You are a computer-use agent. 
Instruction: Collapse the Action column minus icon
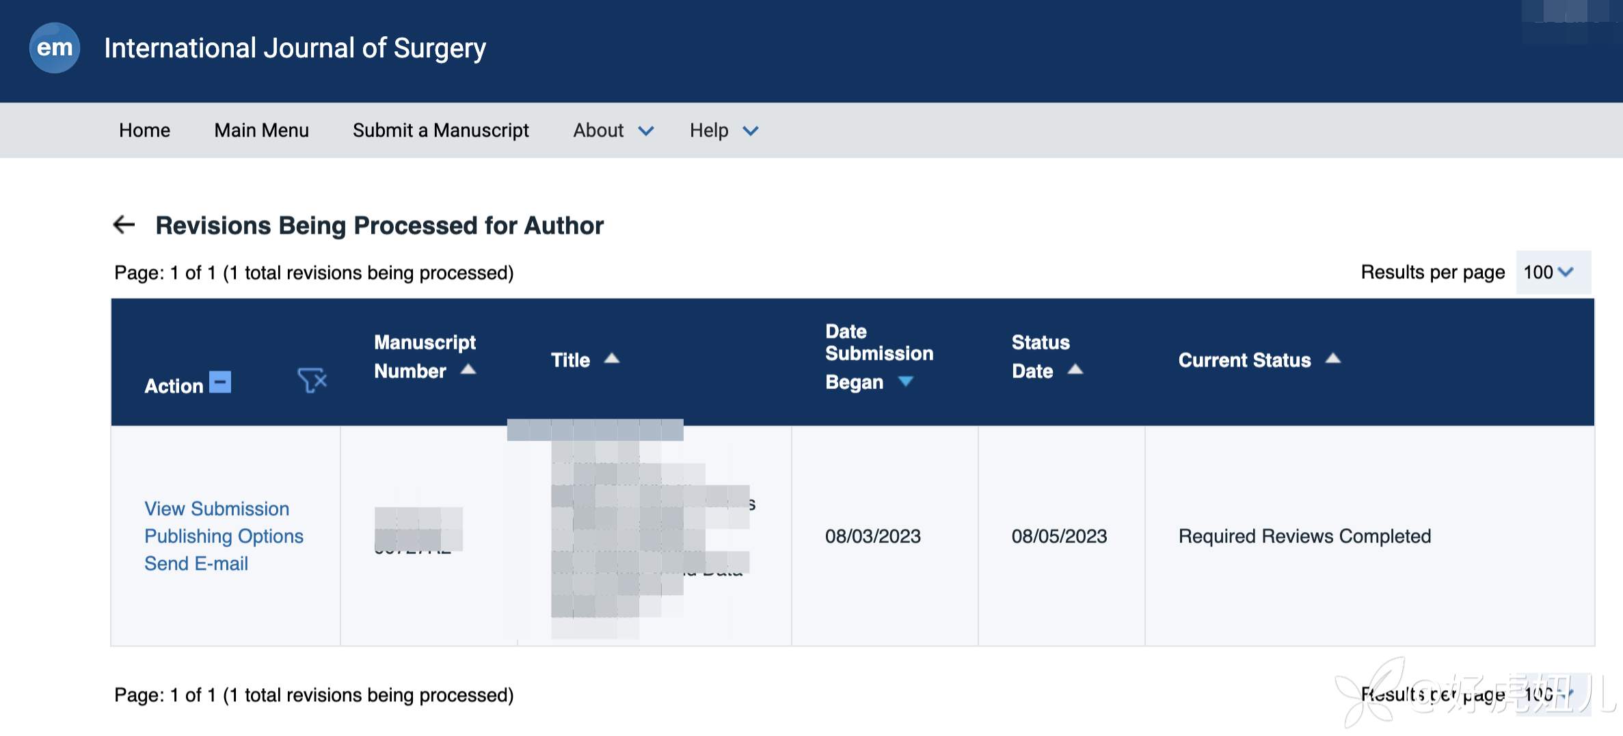[220, 382]
